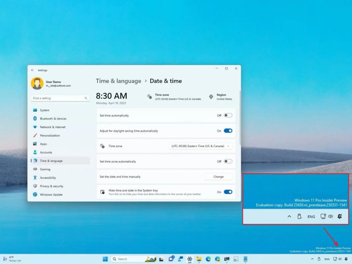Open Teams Chat from the taskbar
The width and height of the screenshot is (352, 264).
(x=171, y=259)
